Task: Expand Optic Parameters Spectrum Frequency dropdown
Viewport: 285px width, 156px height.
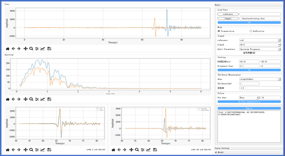Action: click(x=260, y=49)
